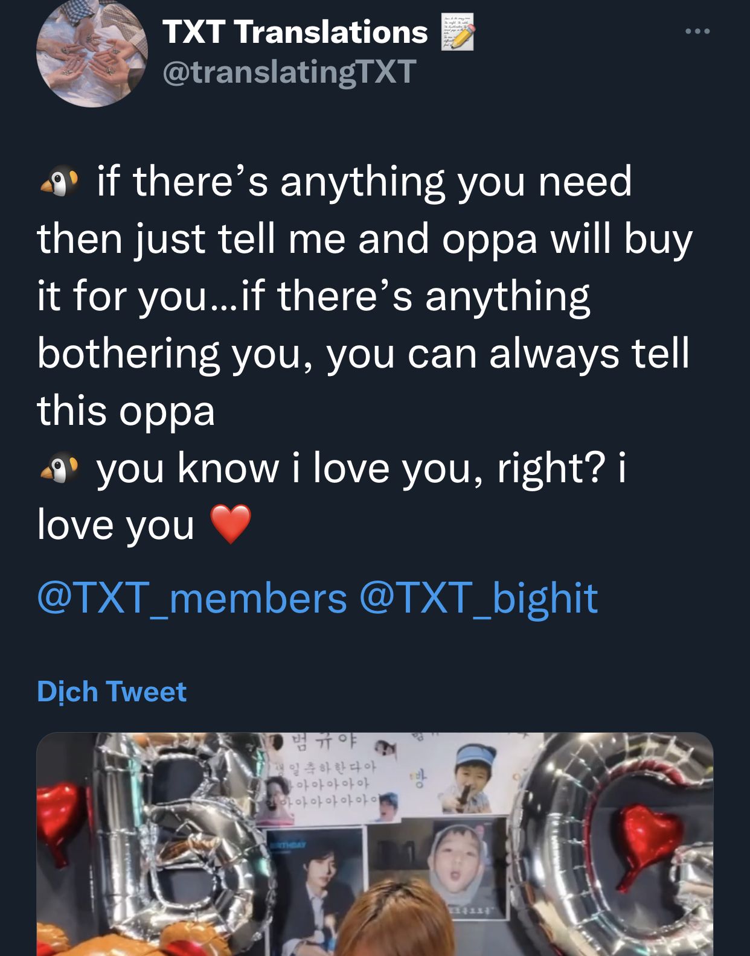This screenshot has width=750, height=956.
Task: Open the @TXT_members mention
Action: [192, 599]
